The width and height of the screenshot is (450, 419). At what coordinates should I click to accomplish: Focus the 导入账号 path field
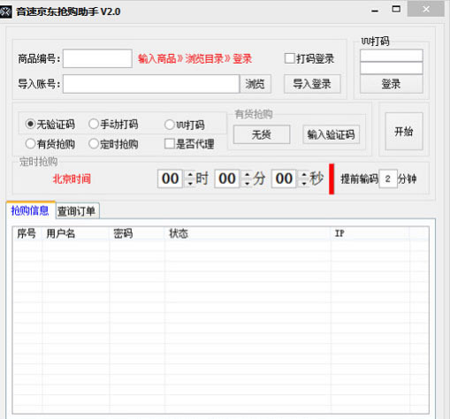(x=151, y=84)
